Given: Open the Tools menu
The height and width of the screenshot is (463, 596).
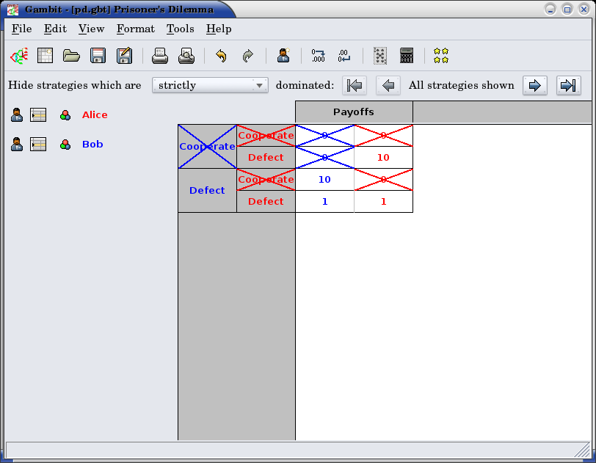Looking at the screenshot, I should click(x=180, y=29).
